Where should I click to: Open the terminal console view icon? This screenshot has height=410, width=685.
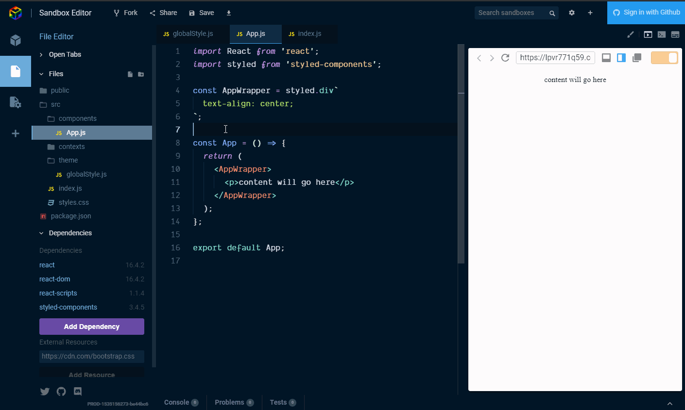661,34
